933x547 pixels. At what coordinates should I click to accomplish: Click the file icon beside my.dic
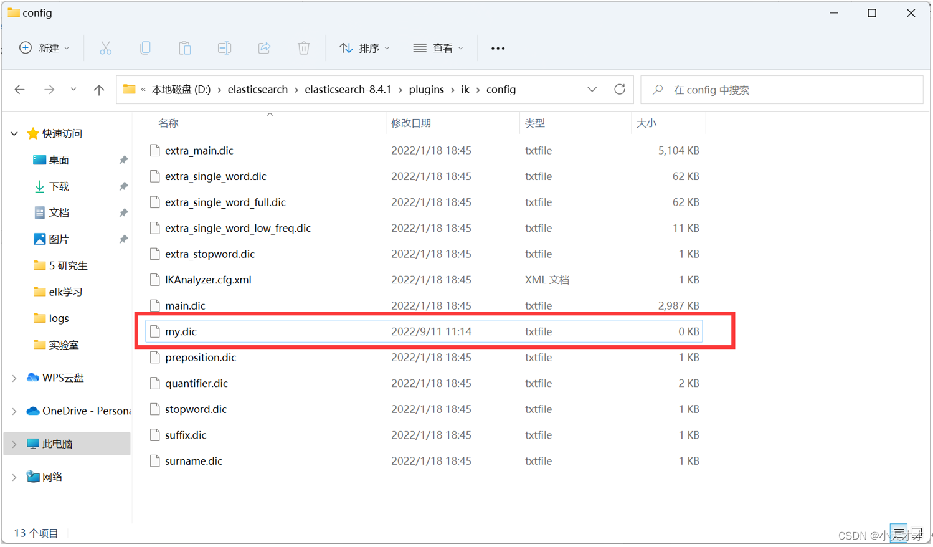tap(155, 332)
